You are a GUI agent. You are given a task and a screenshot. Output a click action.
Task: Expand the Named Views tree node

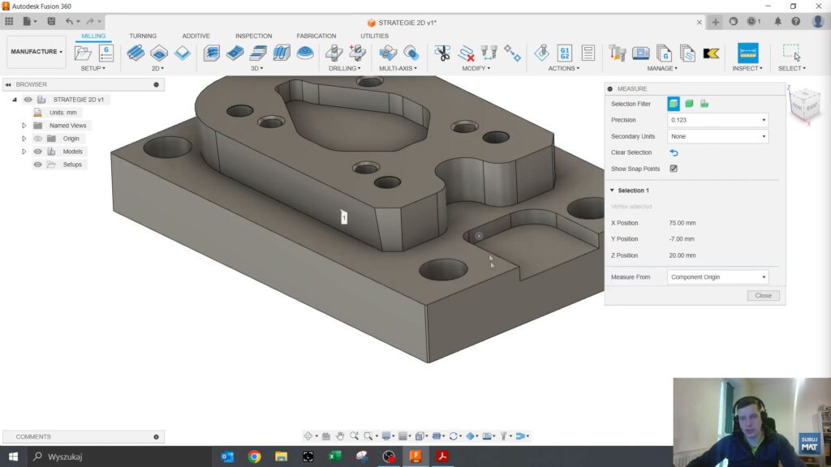[x=24, y=126]
